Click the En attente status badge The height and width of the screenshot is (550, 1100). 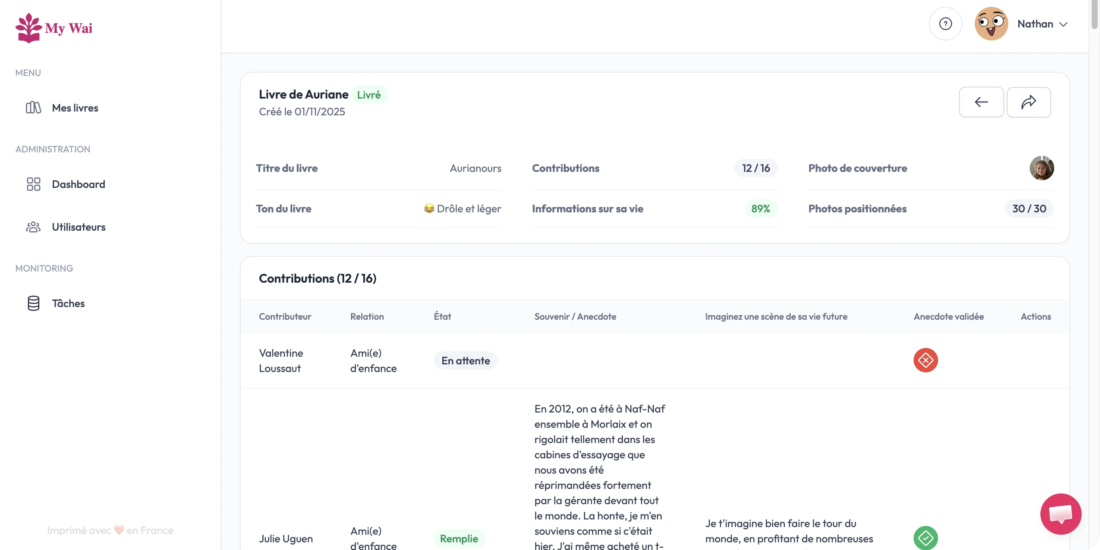[466, 361]
